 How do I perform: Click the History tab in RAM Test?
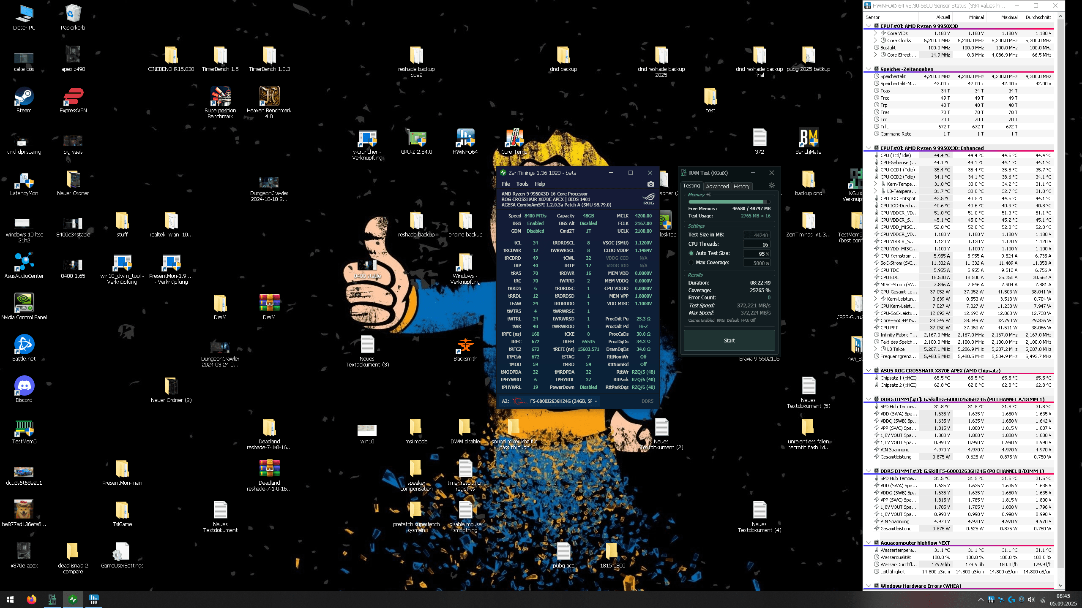[x=741, y=186]
